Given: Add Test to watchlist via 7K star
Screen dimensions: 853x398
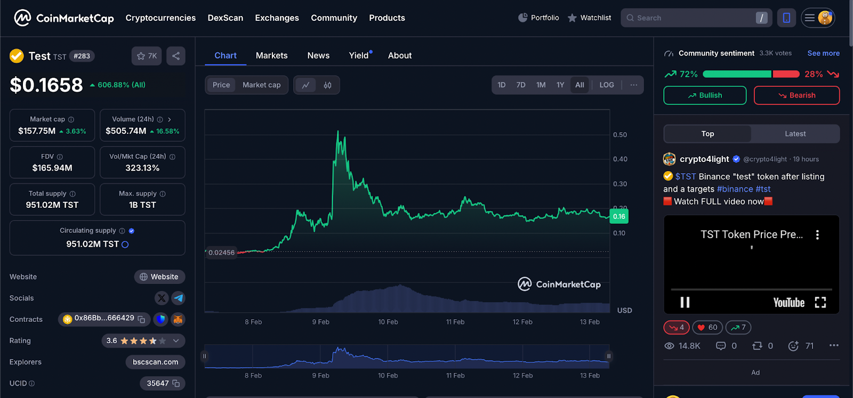Looking at the screenshot, I should coord(147,56).
